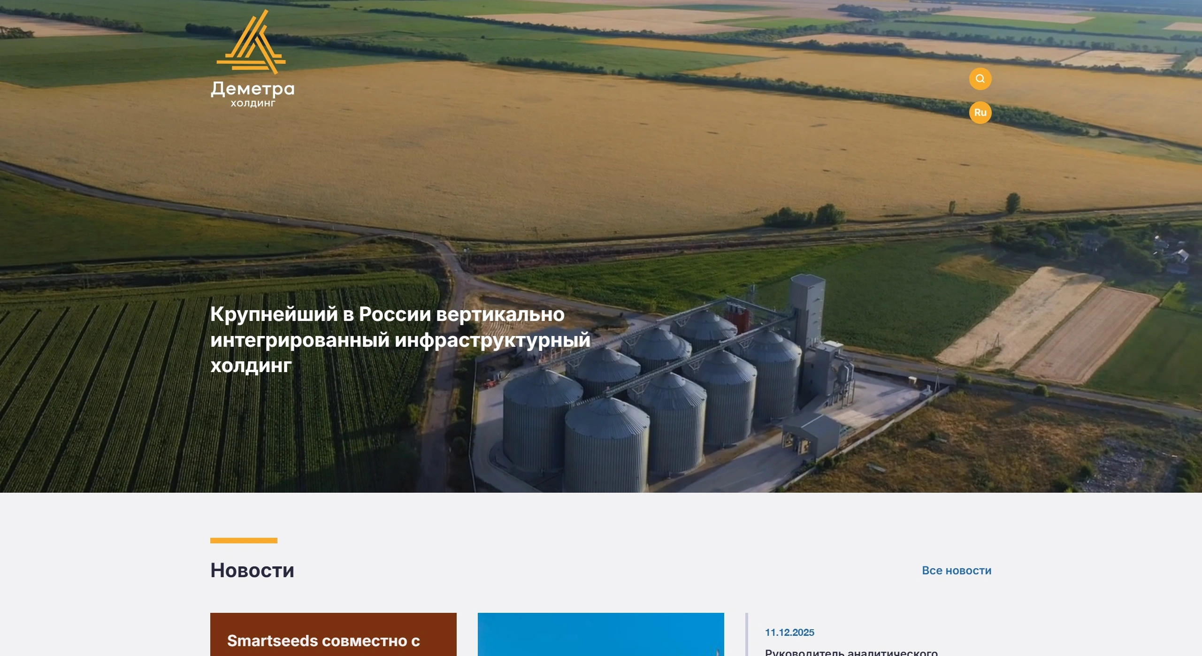Open the blue-image news card
The width and height of the screenshot is (1202, 656).
pos(601,634)
